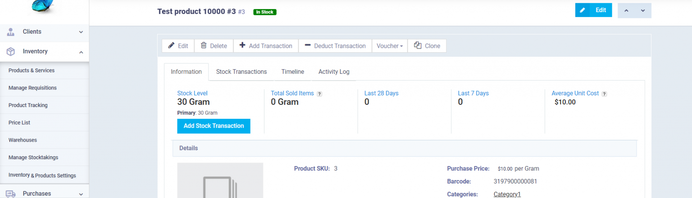This screenshot has height=198, width=692.
Task: Open the Activity Log tab
Action: (x=334, y=72)
